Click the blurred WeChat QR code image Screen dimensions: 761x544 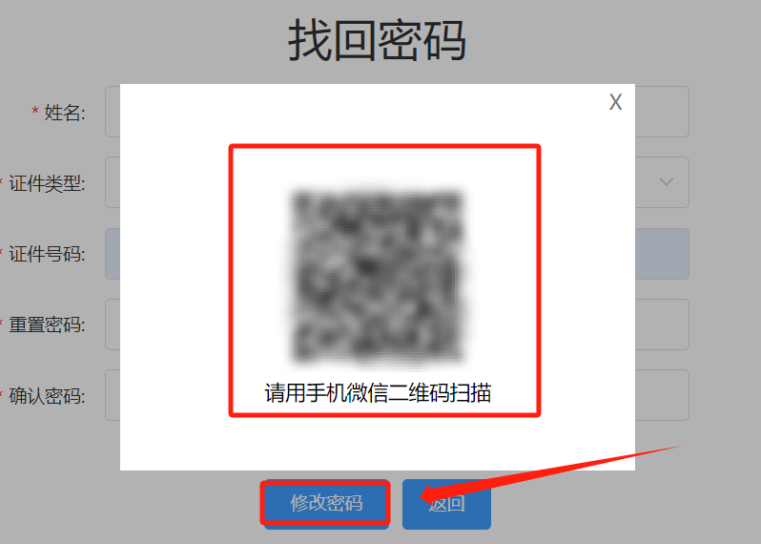(x=378, y=276)
